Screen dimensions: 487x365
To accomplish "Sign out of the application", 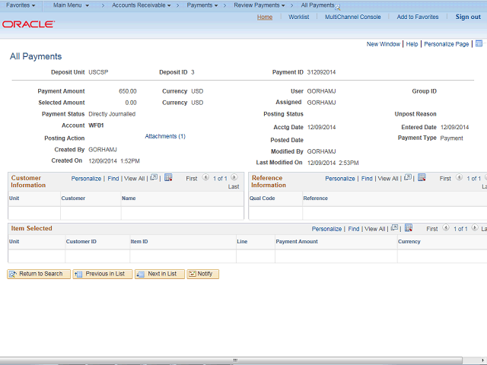I will (x=468, y=17).
